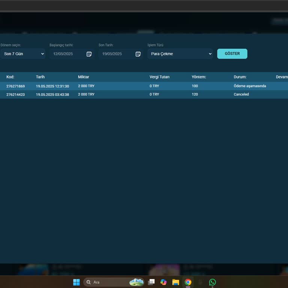This screenshot has width=288, height=288.
Task: Click method value 120
Action: (x=195, y=94)
